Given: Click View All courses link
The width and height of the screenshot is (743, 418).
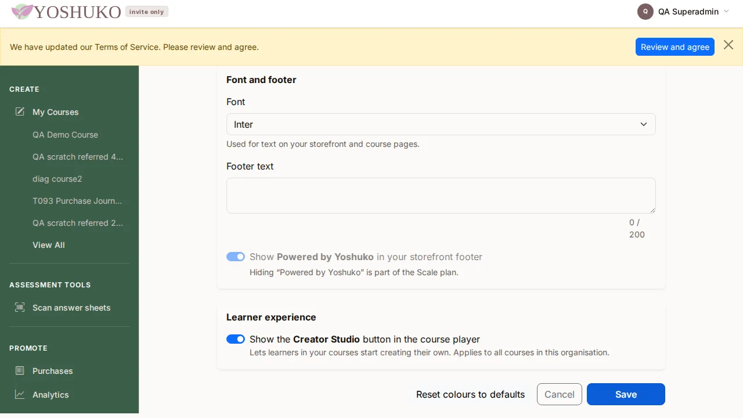Looking at the screenshot, I should [49, 245].
